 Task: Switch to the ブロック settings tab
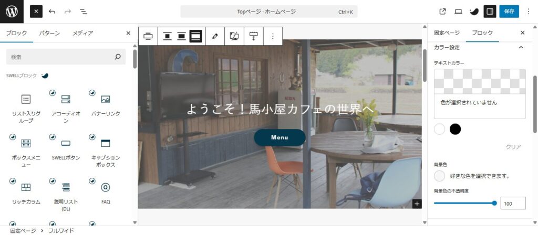click(x=482, y=33)
